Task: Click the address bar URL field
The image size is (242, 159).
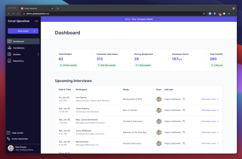Action: (x=99, y=14)
